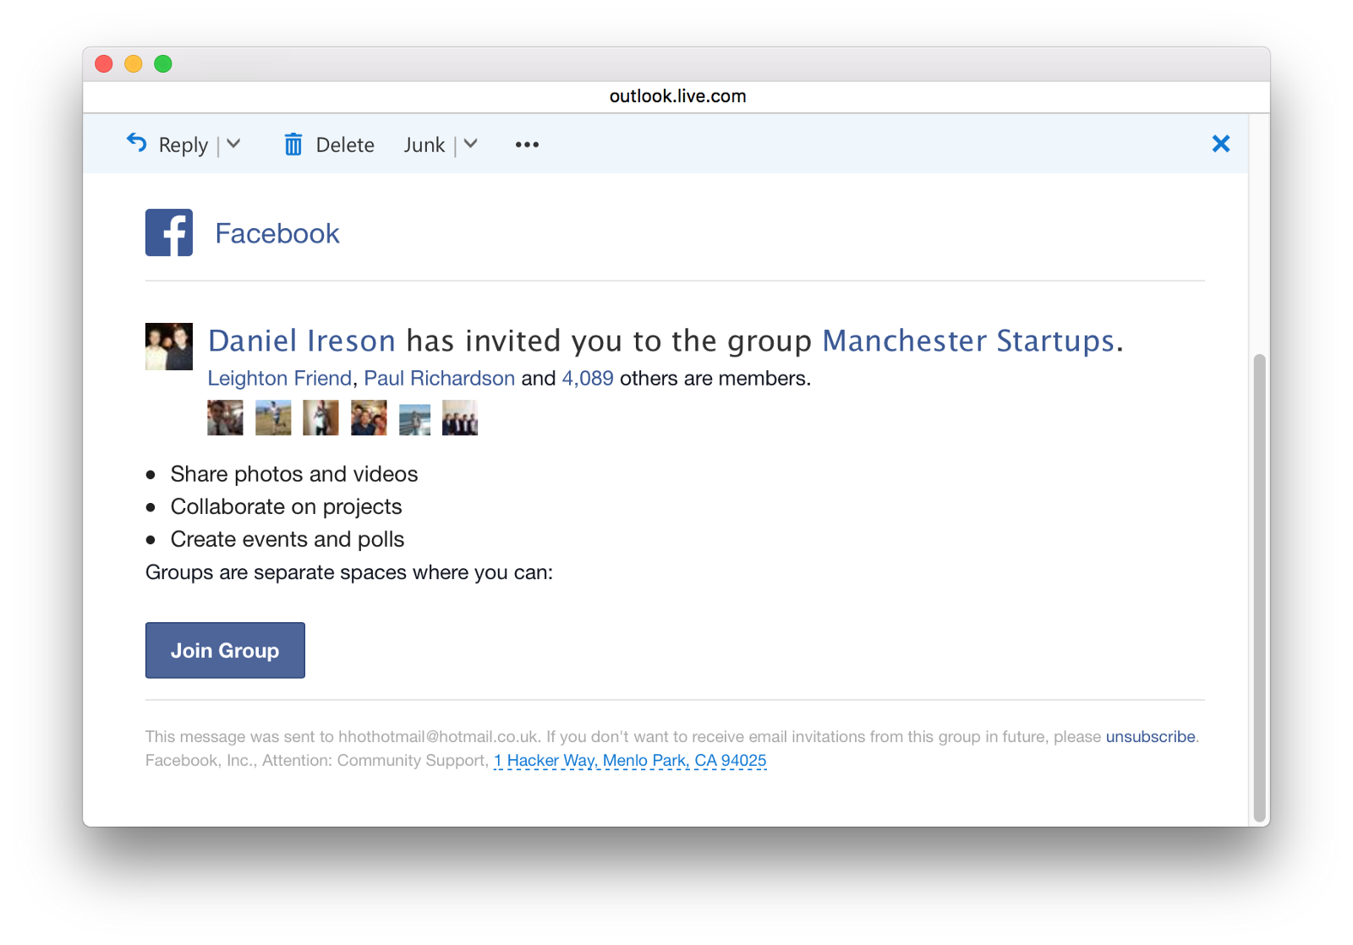Click the fifth group member thumbnail
1353x945 pixels.
click(x=415, y=420)
